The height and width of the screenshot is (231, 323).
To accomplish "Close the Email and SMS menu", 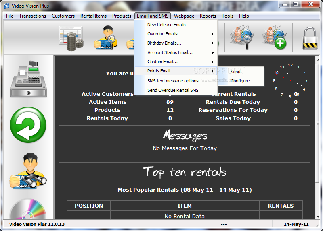I will click(x=153, y=16).
